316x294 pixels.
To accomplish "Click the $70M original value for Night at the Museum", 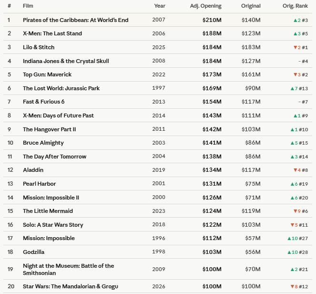I will (x=253, y=269).
